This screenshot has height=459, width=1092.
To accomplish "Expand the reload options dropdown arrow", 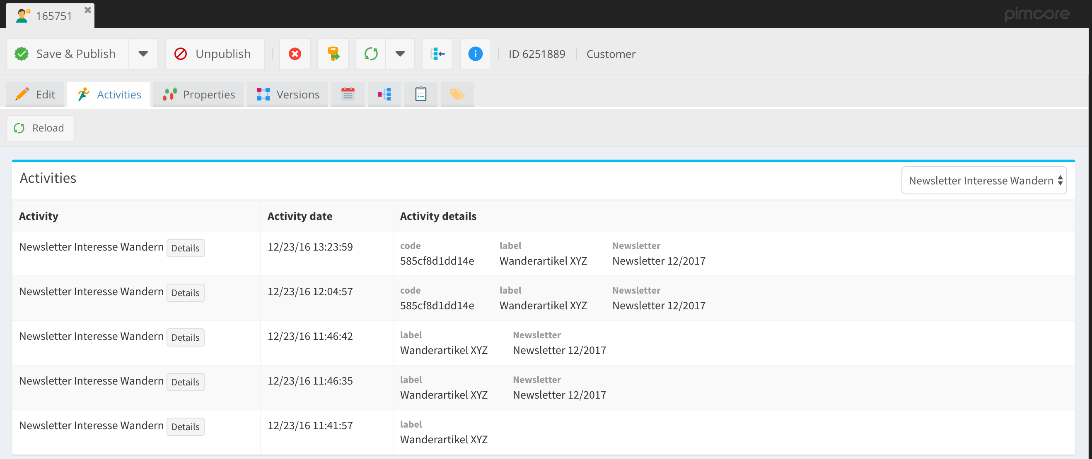I will pyautogui.click(x=400, y=54).
